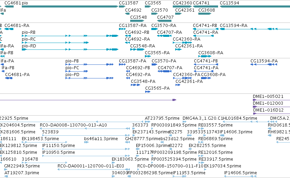
Task: Select the CG4681-PA protein label
Action: 17,75
